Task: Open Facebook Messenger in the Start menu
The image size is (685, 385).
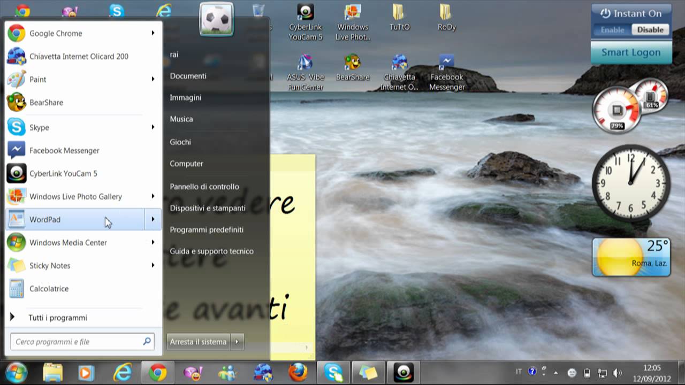Action: (83, 150)
